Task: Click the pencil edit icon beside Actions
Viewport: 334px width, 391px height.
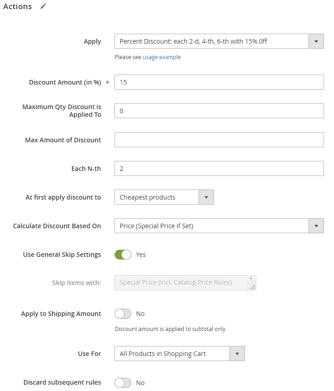Action: coord(43,6)
